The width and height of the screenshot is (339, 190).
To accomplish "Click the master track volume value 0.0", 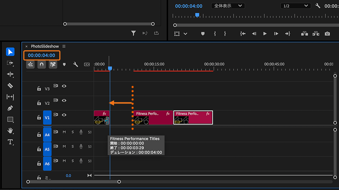I will (68, 176).
